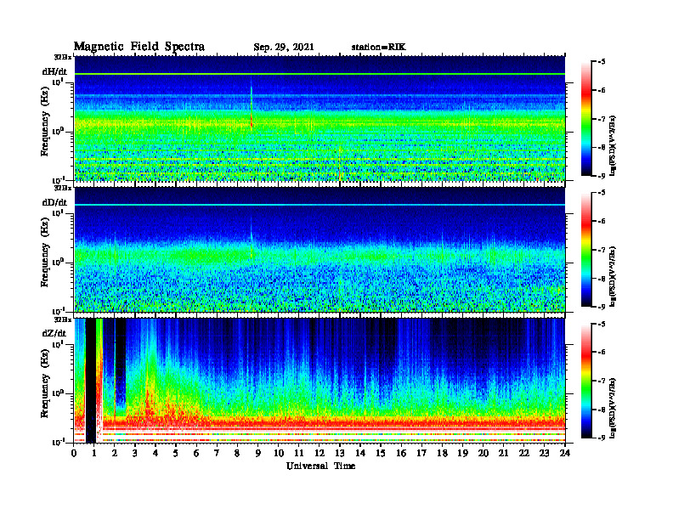
Task: Click hour 0 on Universal Time axis
Action: coord(74,454)
